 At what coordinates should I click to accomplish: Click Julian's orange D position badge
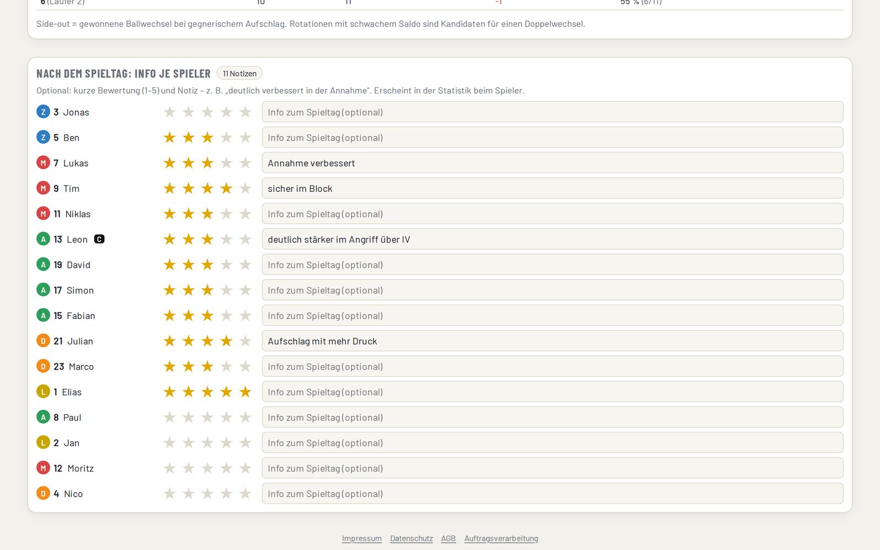(x=43, y=341)
